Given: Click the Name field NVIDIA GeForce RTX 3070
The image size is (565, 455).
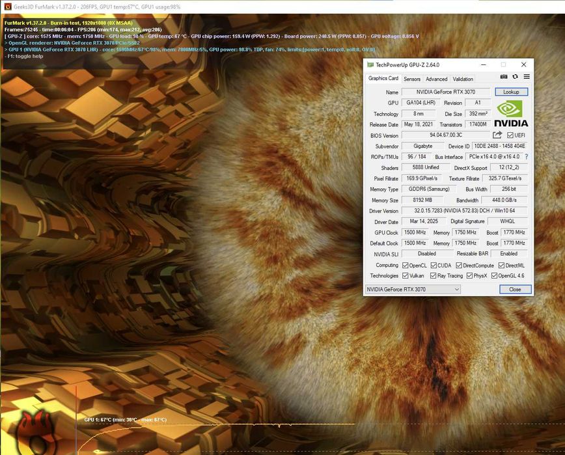Looking at the screenshot, I should click(446, 92).
